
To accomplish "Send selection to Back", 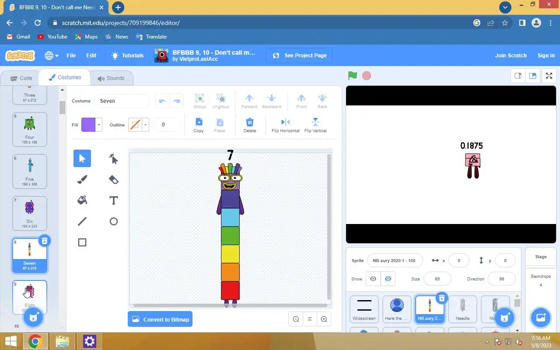I will point(322,101).
